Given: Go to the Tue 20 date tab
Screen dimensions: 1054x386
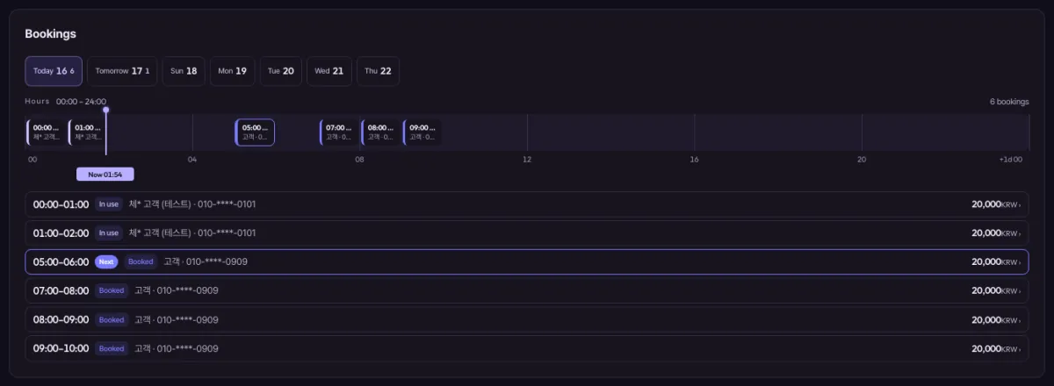Looking at the screenshot, I should point(281,71).
